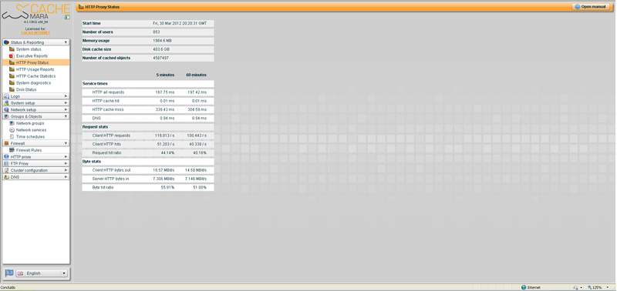The image size is (617, 291).
Task: Open the HTTP Cache Statistics page
Action: [35, 76]
